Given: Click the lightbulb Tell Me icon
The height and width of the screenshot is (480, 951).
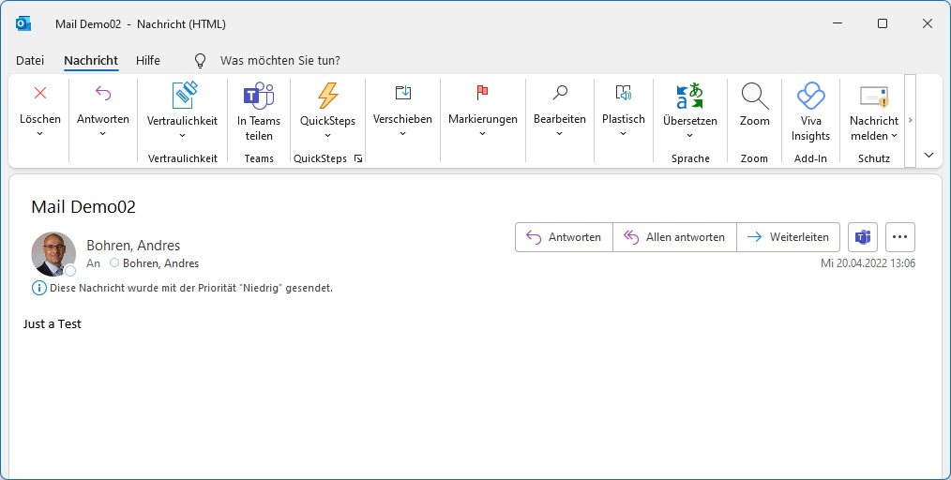Looking at the screenshot, I should pos(200,60).
